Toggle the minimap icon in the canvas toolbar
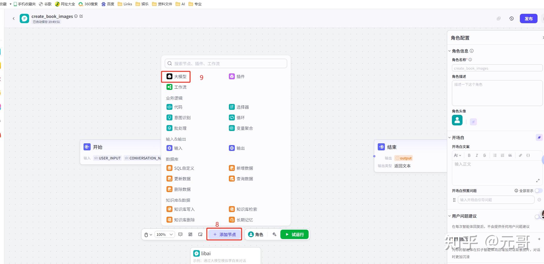The height and width of the screenshot is (264, 544). [200, 234]
